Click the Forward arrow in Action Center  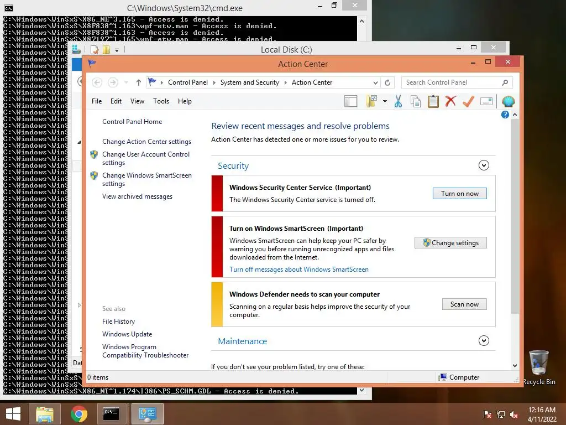[x=113, y=82]
